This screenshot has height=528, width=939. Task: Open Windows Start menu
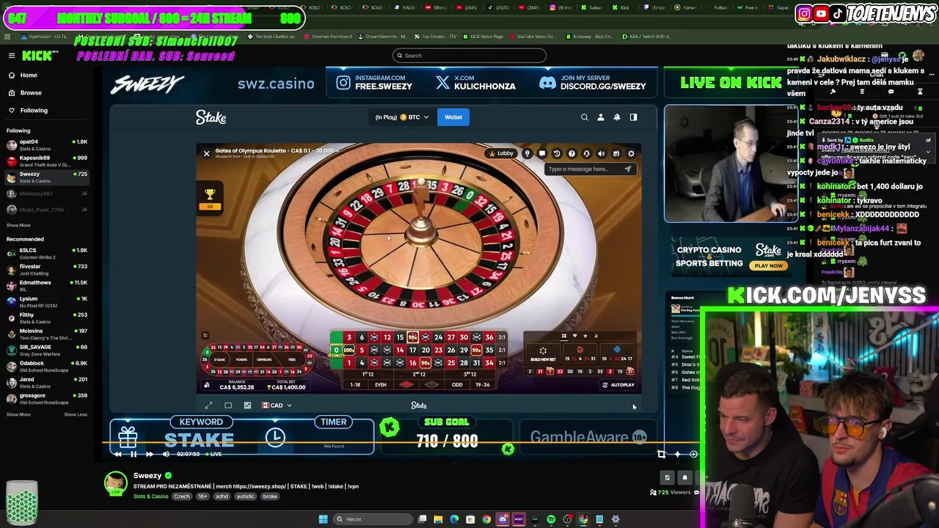pyautogui.click(x=323, y=519)
